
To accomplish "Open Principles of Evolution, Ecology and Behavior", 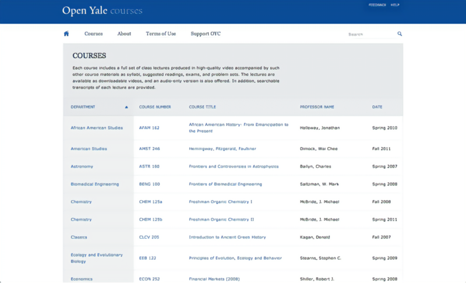I will (x=235, y=258).
